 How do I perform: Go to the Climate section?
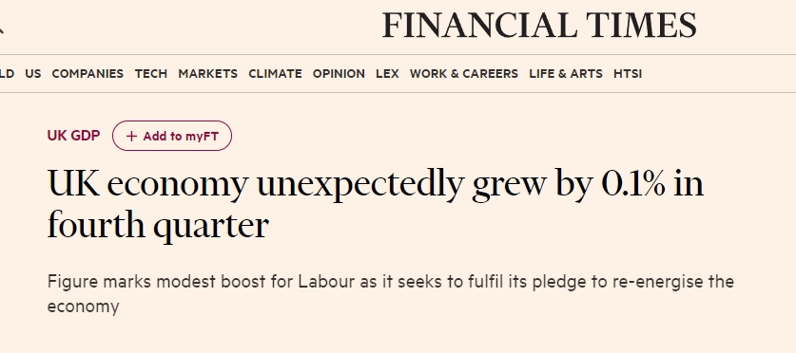click(x=275, y=74)
